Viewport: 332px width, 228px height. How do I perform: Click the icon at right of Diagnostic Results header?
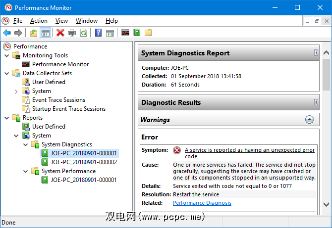[316, 102]
